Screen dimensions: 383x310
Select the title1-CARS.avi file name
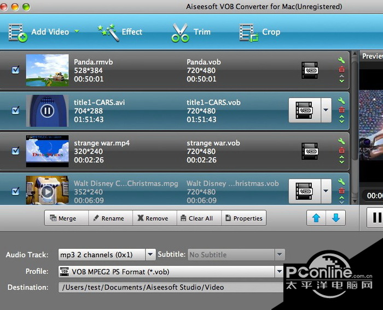[99, 102]
